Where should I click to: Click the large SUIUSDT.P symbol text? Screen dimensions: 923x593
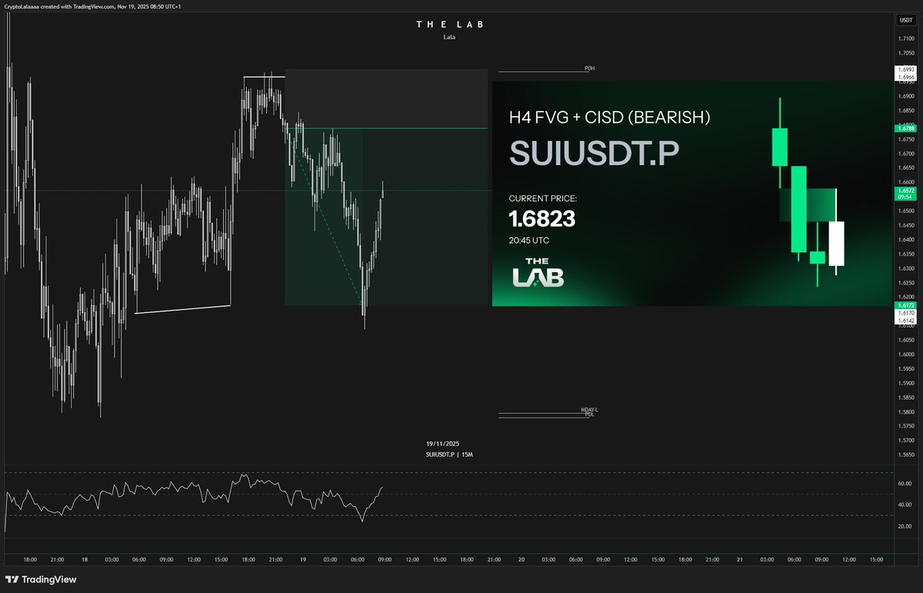click(x=595, y=152)
